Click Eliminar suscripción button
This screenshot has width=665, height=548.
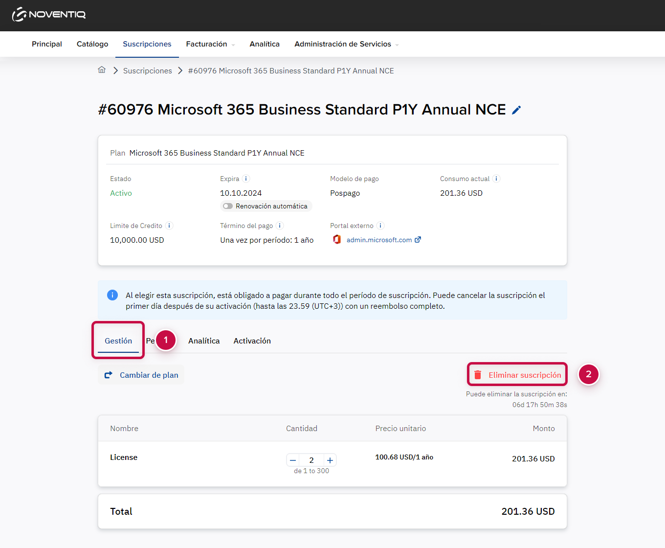[x=517, y=375]
